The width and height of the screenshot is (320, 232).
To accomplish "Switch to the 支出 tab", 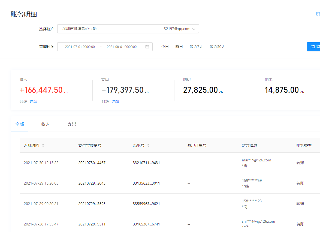I will pyautogui.click(x=72, y=124).
